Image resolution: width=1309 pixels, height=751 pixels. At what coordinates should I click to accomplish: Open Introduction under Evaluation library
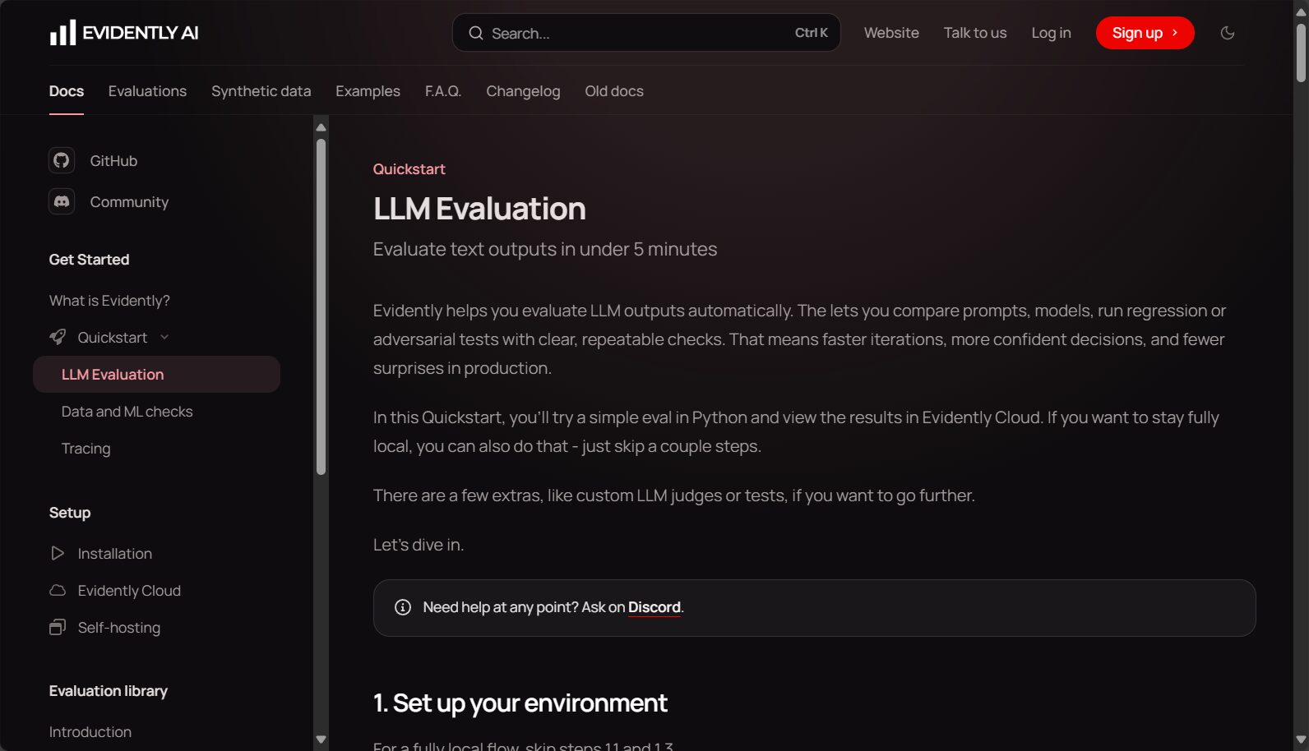pos(90,732)
